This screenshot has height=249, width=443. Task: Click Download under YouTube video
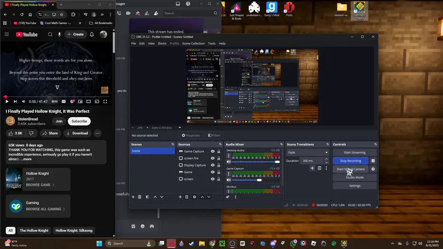click(x=77, y=133)
